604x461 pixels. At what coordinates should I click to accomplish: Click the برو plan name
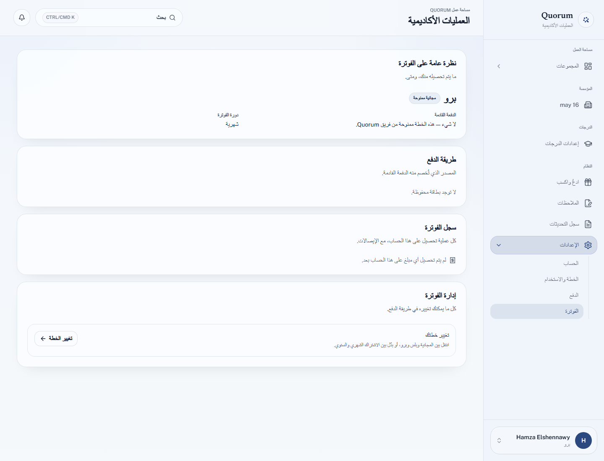(x=450, y=99)
